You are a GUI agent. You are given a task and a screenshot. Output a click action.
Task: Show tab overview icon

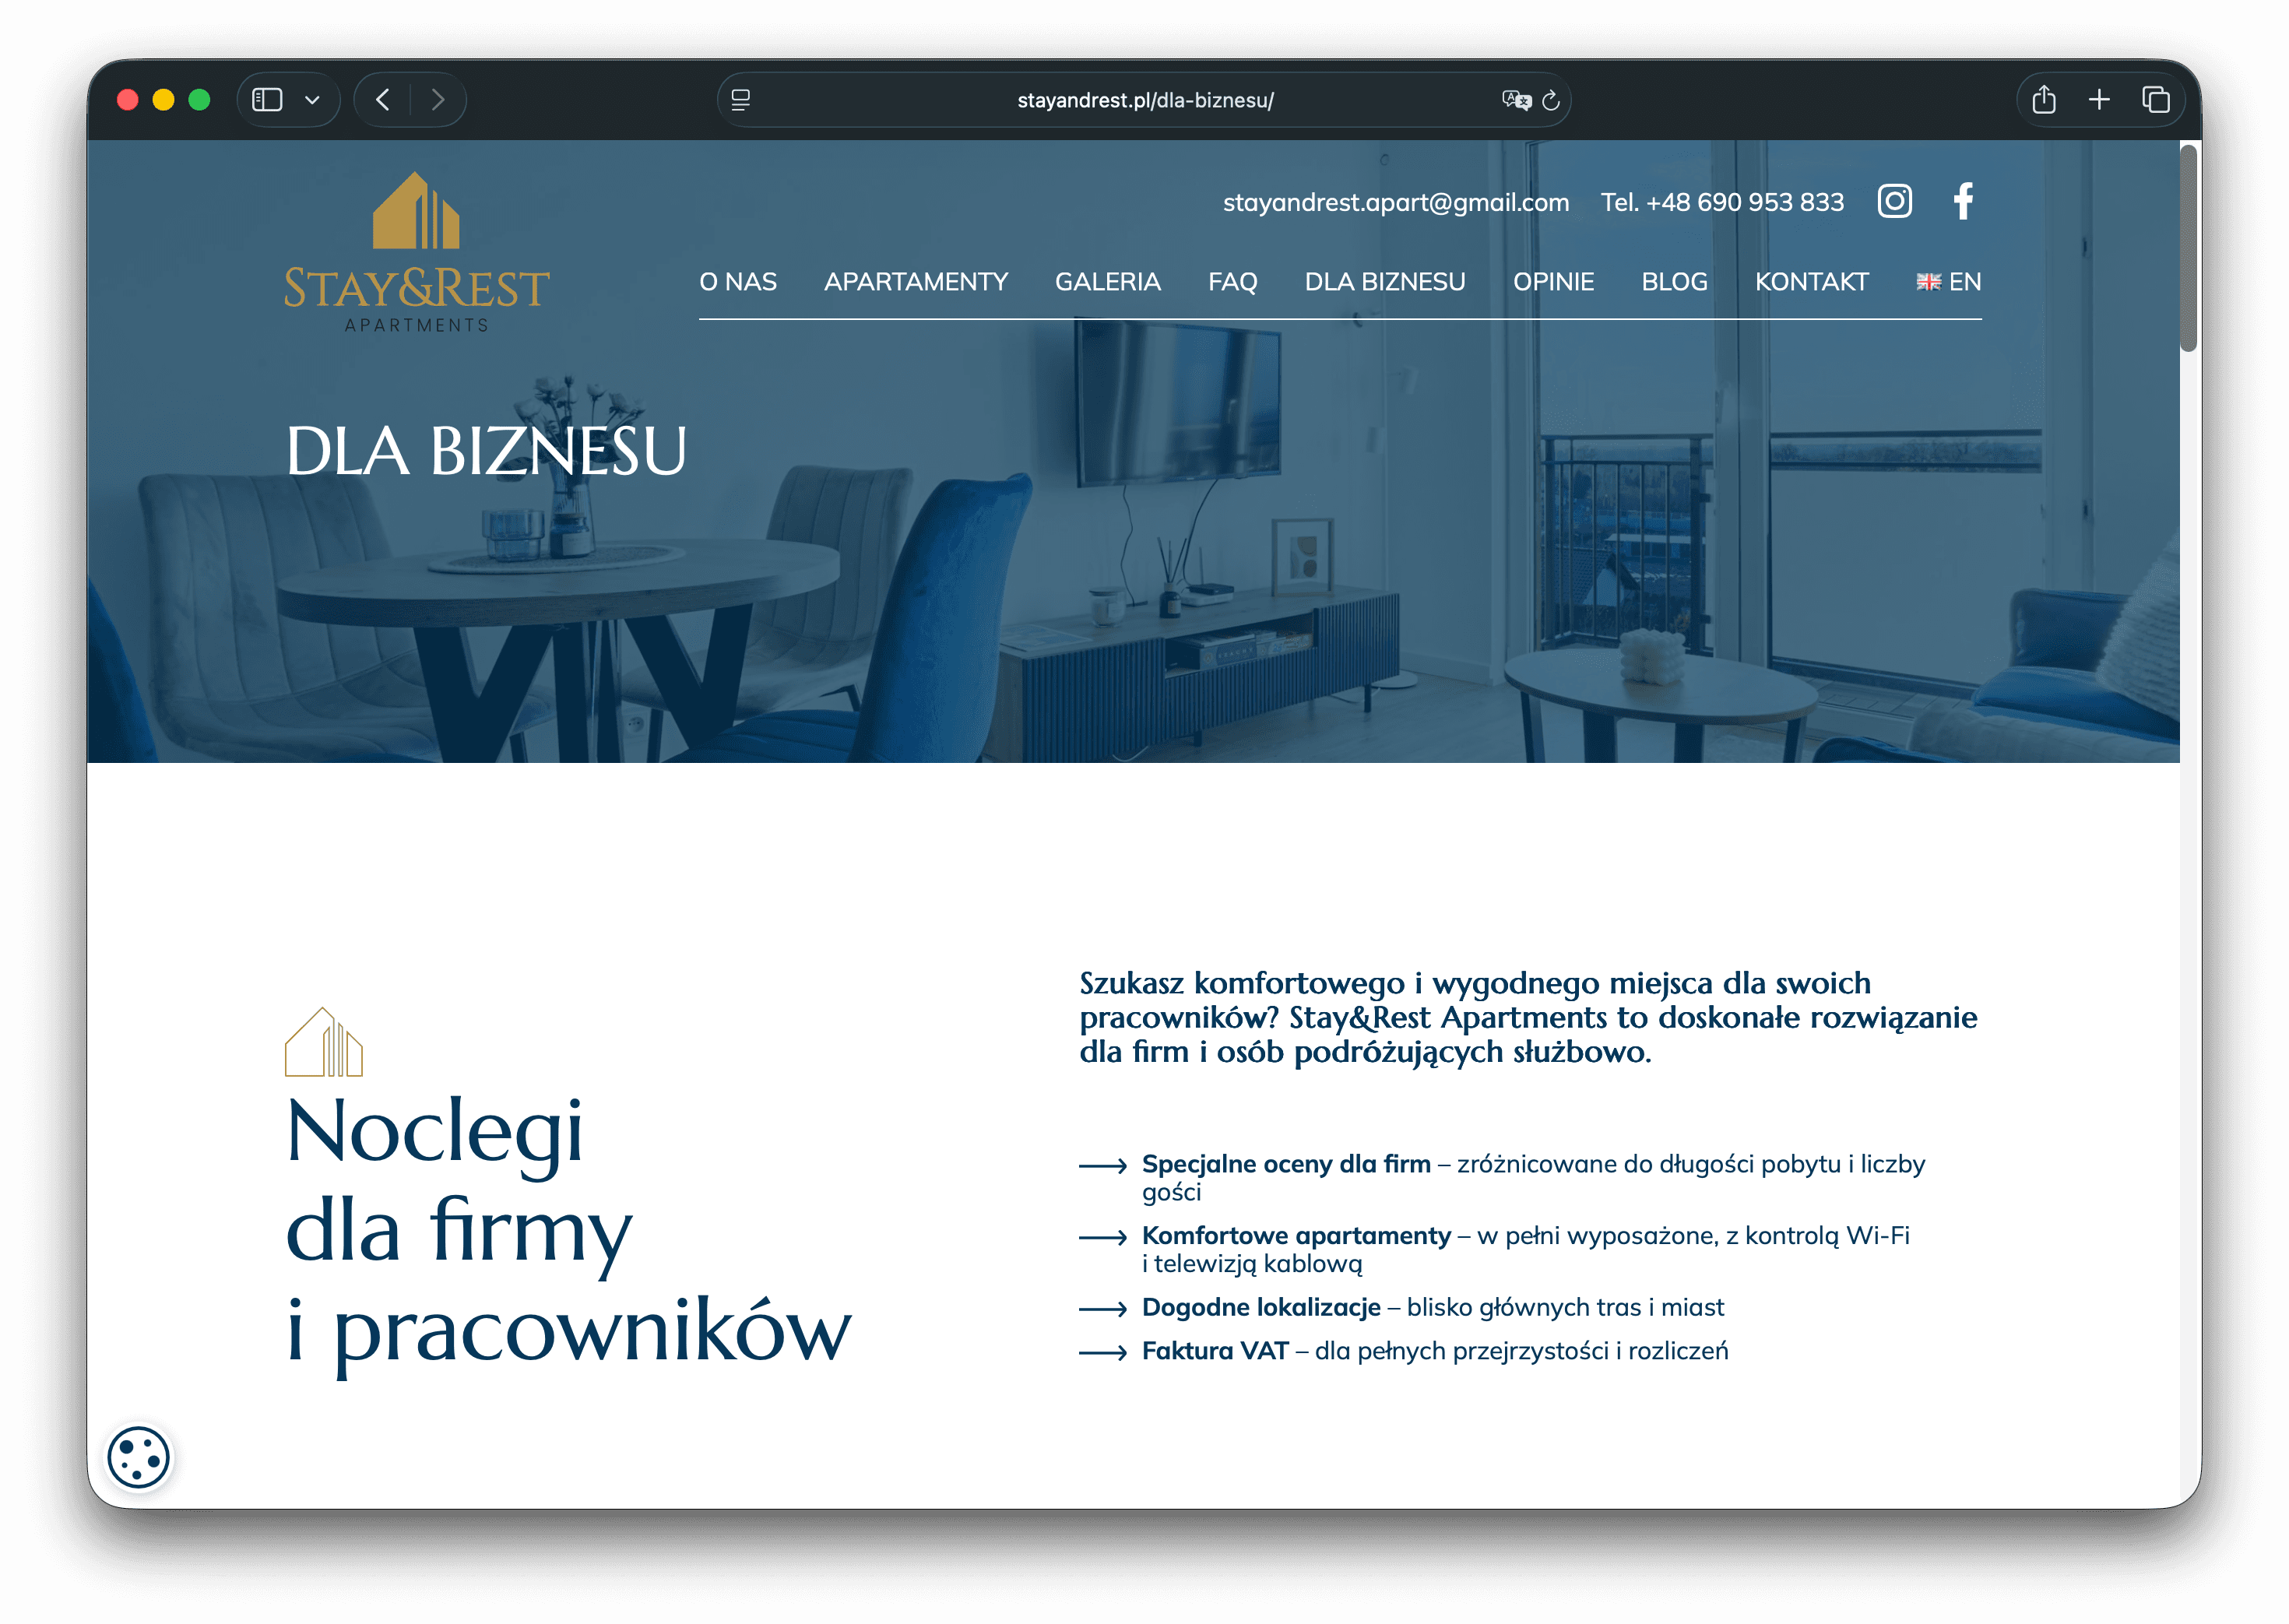click(2155, 100)
